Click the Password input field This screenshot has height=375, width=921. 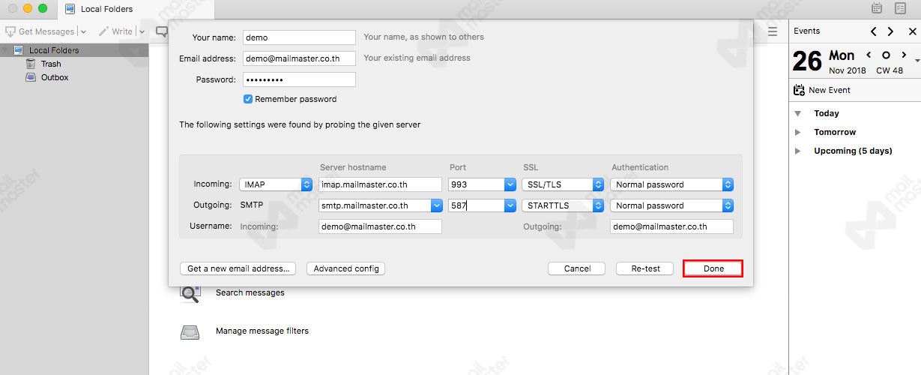pyautogui.click(x=299, y=79)
